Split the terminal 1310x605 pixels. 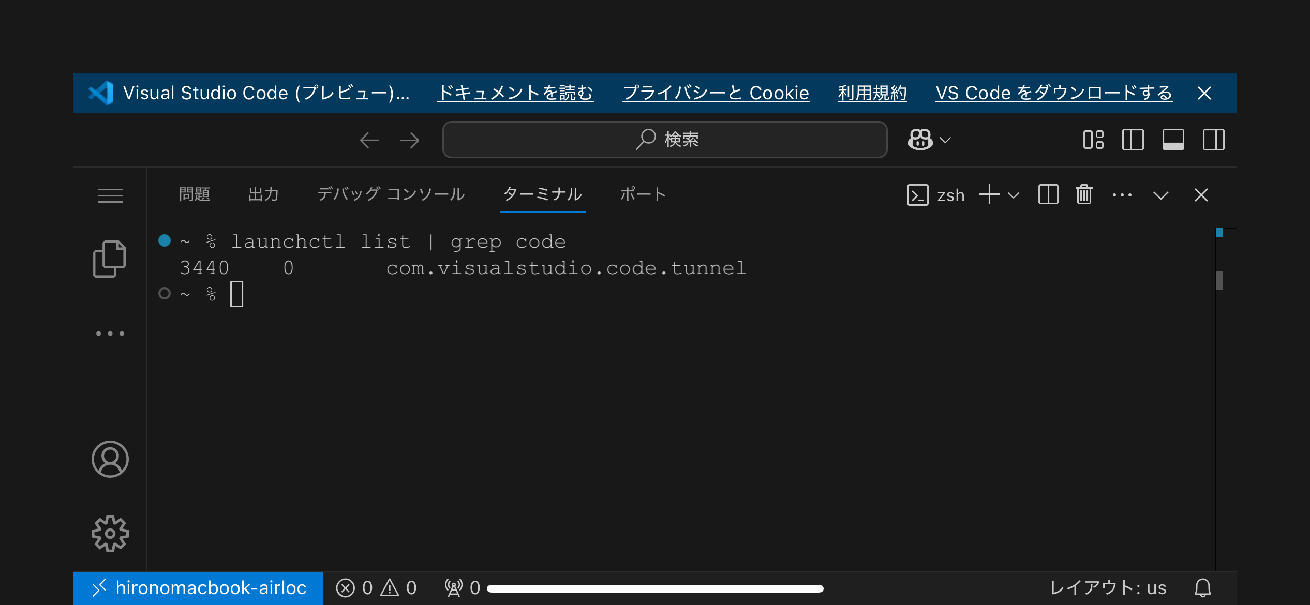(x=1048, y=195)
